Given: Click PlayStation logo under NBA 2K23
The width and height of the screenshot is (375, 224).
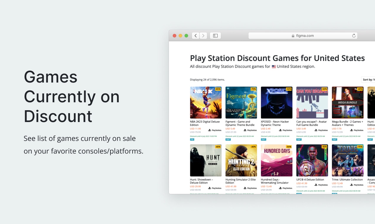Looking at the screenshot, I should [x=215, y=130].
